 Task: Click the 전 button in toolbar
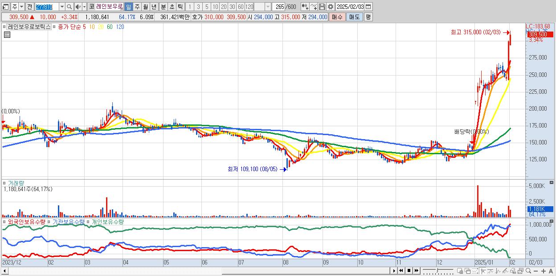pos(29,7)
